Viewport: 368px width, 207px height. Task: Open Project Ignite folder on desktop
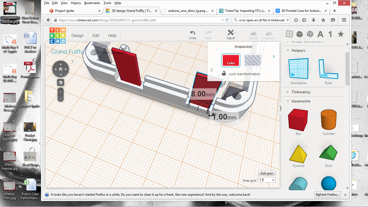[30, 99]
